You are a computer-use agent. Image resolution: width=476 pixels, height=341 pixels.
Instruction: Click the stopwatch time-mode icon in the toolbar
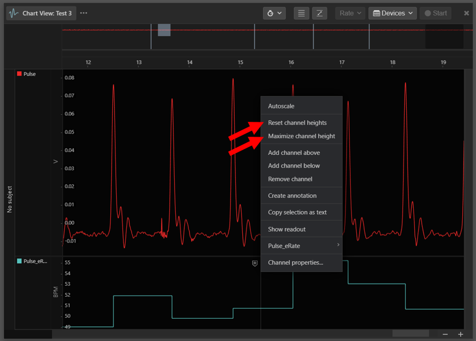point(270,13)
